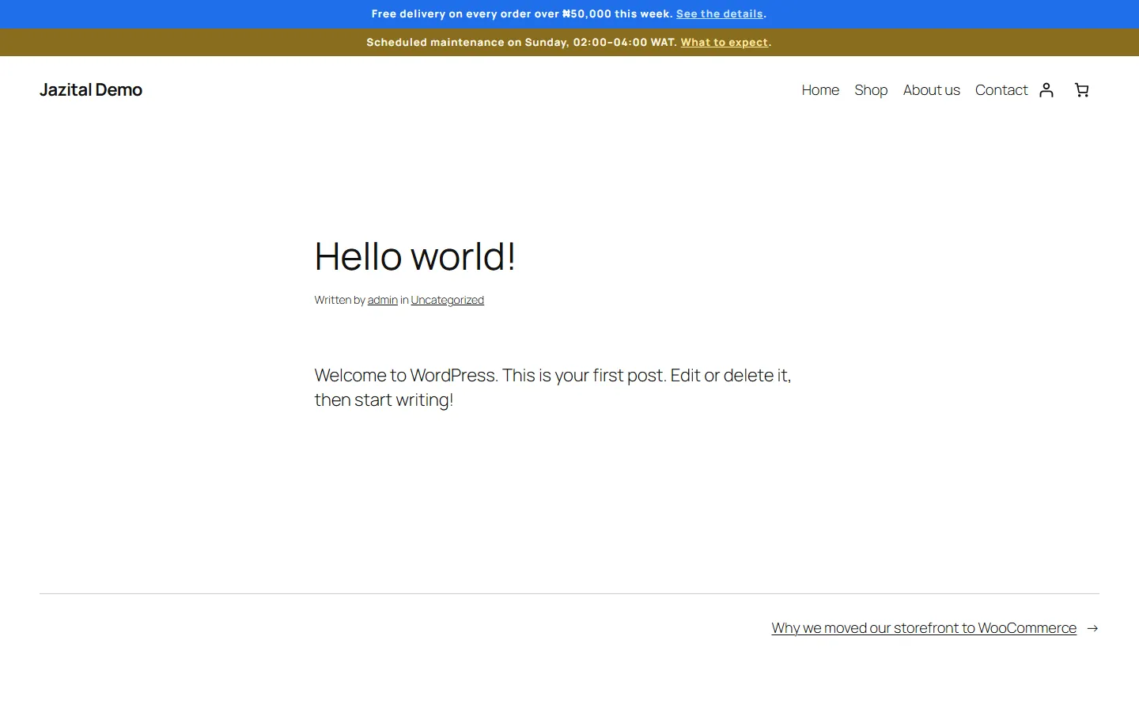This screenshot has height=712, width=1139.
Task: Click the scheduled maintenance notice text
Action: (522, 43)
